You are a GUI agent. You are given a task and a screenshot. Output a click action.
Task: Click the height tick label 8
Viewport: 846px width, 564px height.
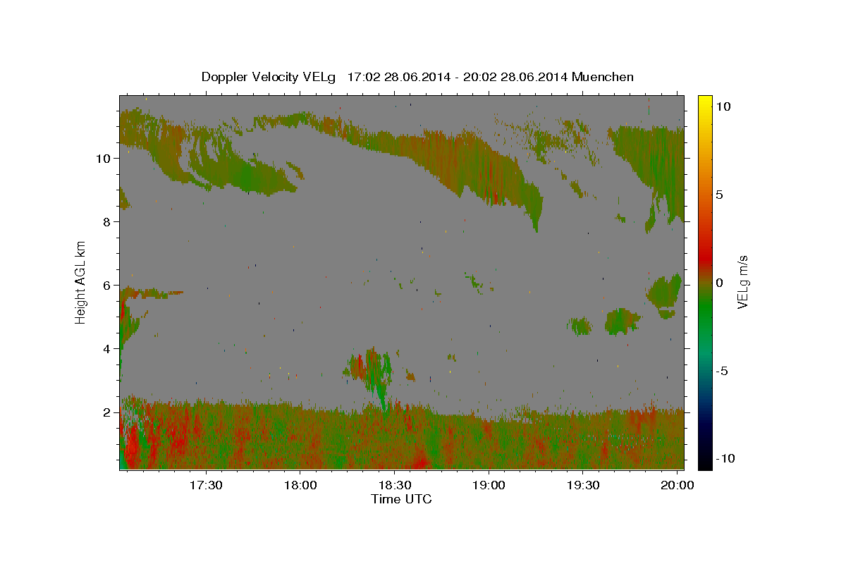(x=107, y=221)
